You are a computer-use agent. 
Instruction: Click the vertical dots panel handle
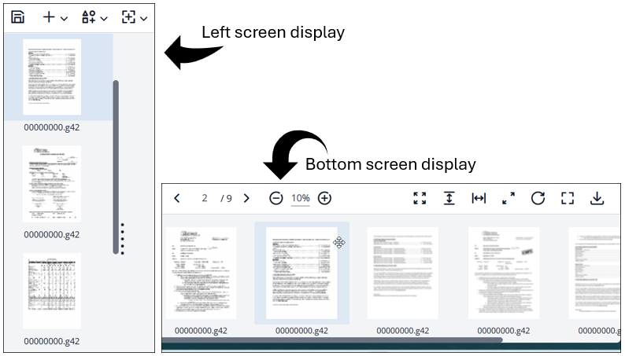(x=122, y=239)
